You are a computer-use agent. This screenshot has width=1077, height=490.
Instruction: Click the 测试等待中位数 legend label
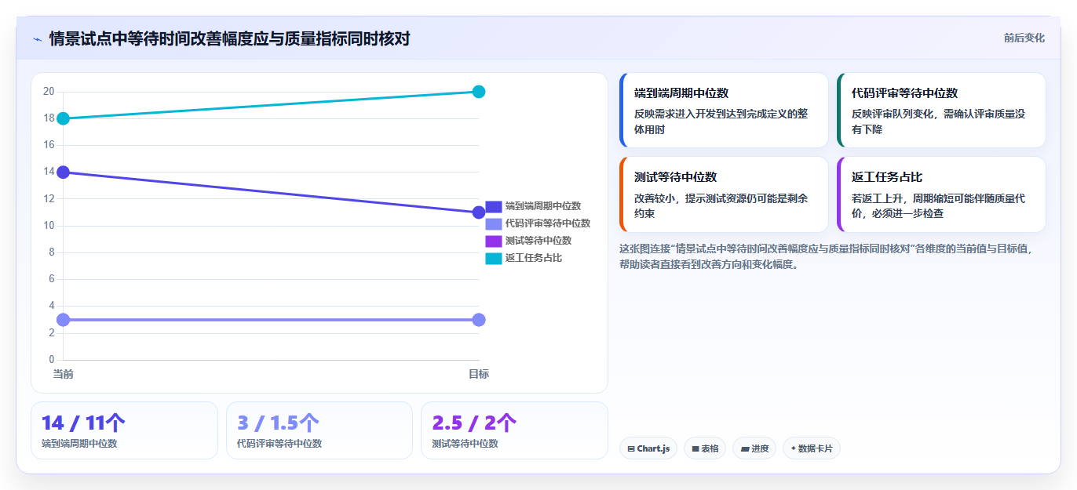(538, 241)
